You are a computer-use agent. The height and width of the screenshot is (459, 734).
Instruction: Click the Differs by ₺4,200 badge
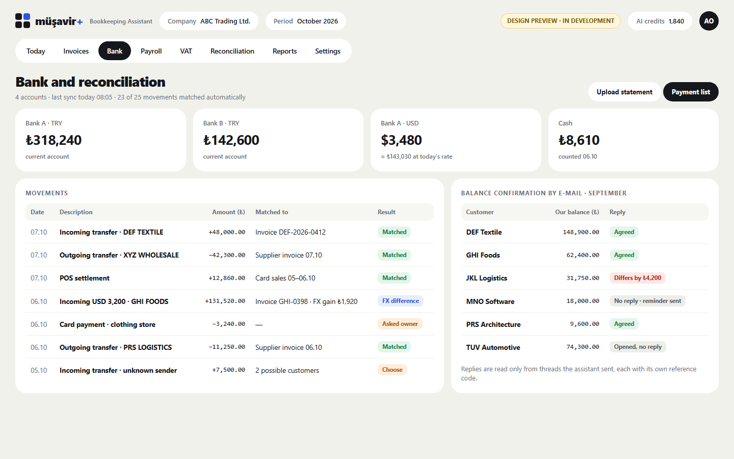[638, 278]
